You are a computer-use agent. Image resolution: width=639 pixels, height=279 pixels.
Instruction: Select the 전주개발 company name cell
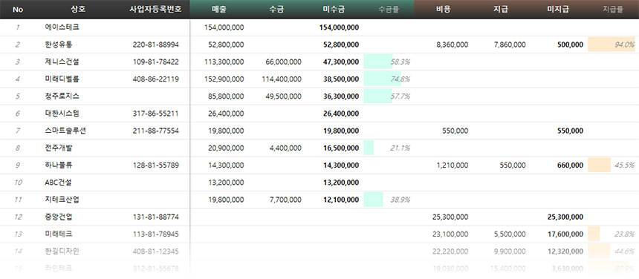coord(59,148)
